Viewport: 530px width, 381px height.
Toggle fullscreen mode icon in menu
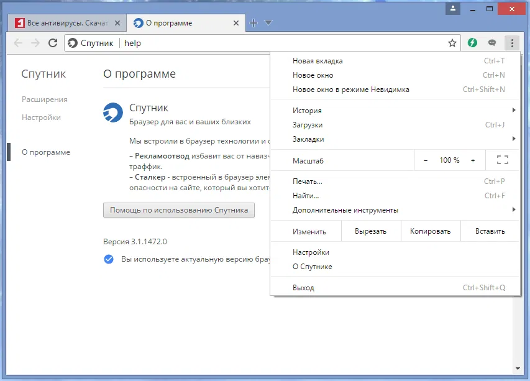(x=502, y=160)
